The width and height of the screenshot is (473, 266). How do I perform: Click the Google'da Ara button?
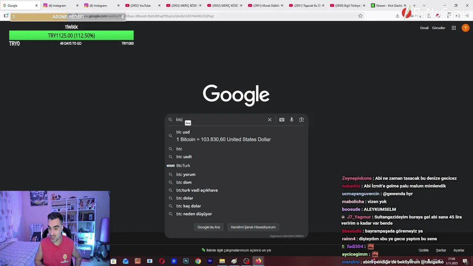209,227
